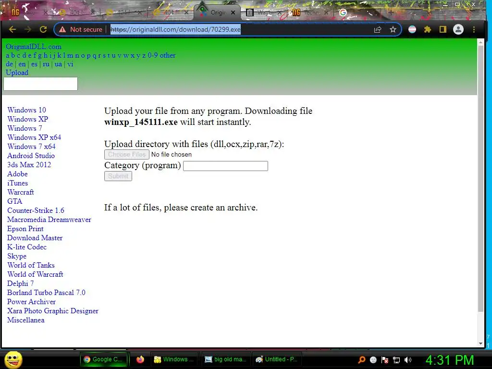Open the Windows 10 category link
This screenshot has height=369, width=492.
point(27,110)
